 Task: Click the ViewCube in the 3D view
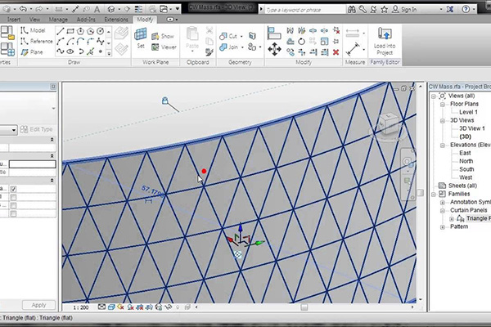pos(388,124)
